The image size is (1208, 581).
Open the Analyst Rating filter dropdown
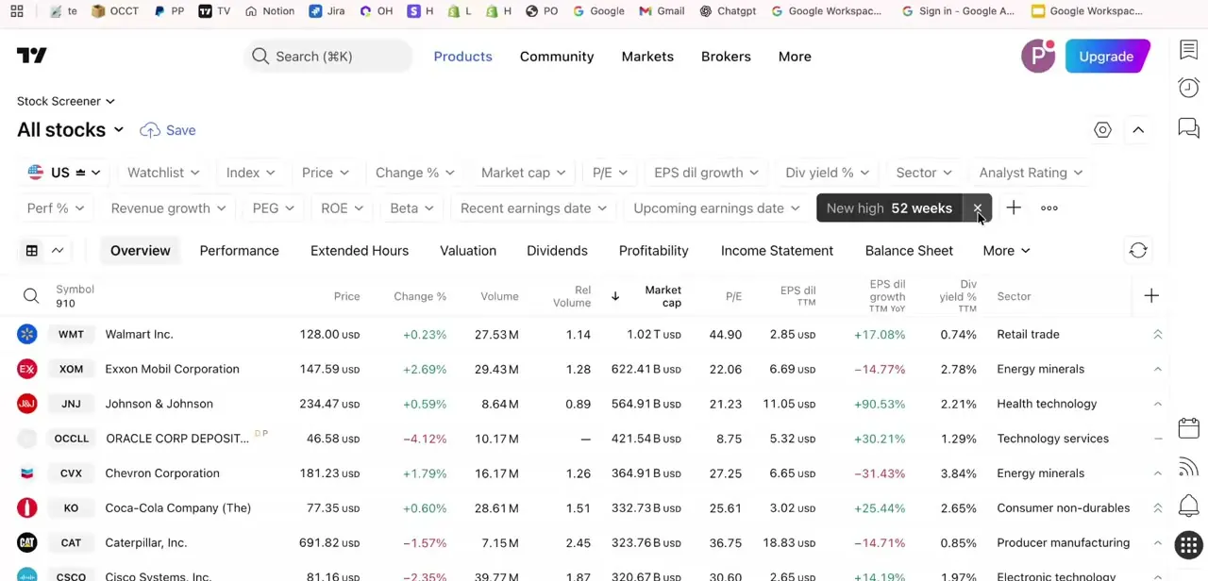pos(1031,173)
